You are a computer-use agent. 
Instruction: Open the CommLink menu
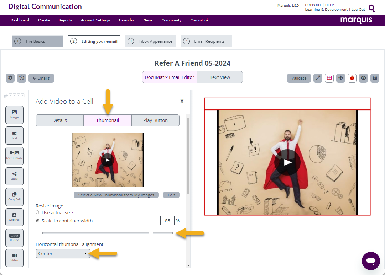point(199,20)
